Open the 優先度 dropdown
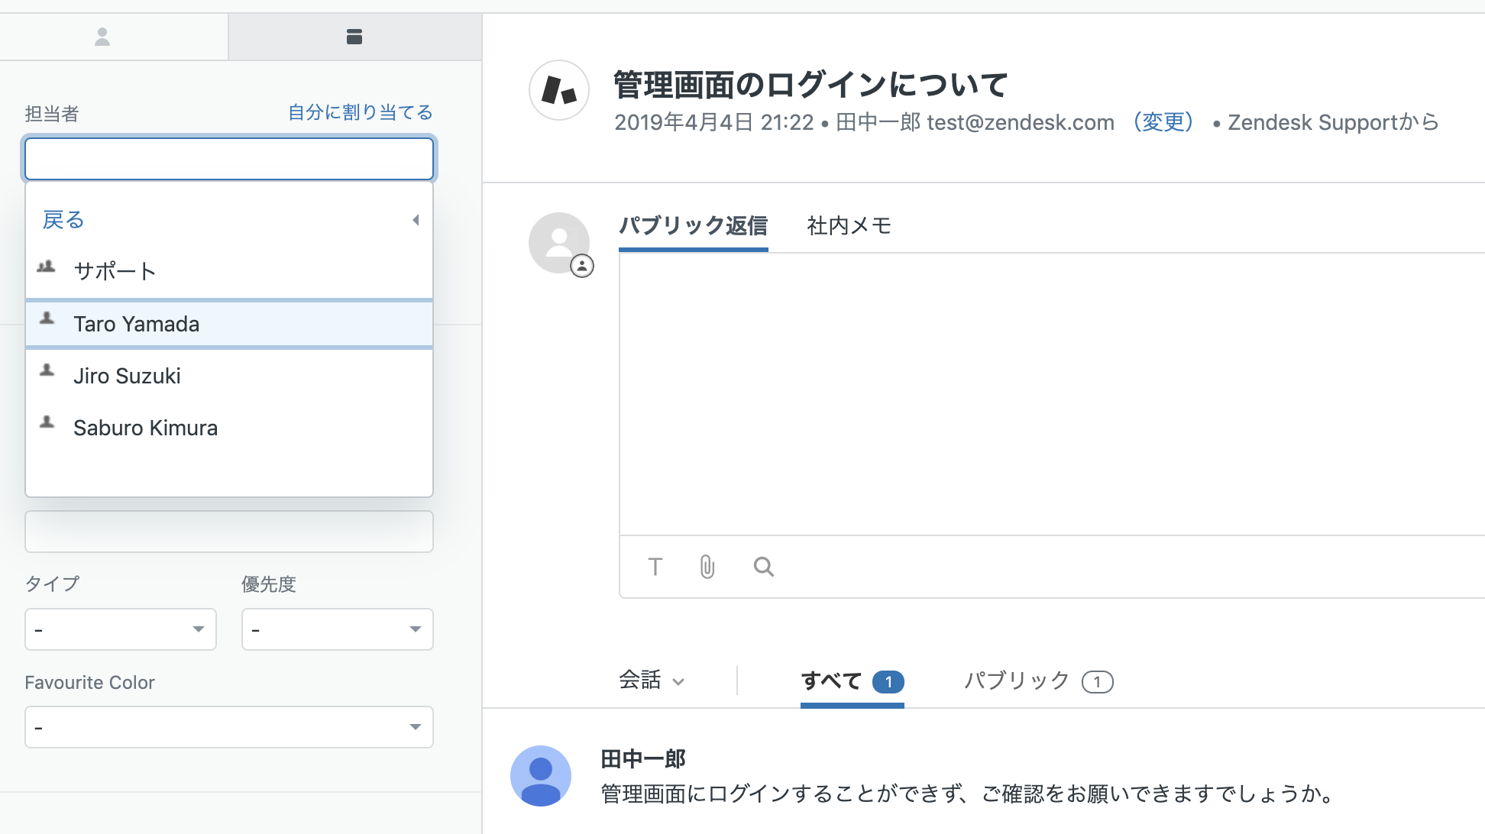Screen dimensions: 1485x834 point(337,629)
